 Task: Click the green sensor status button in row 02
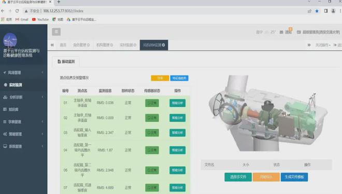coord(152,118)
